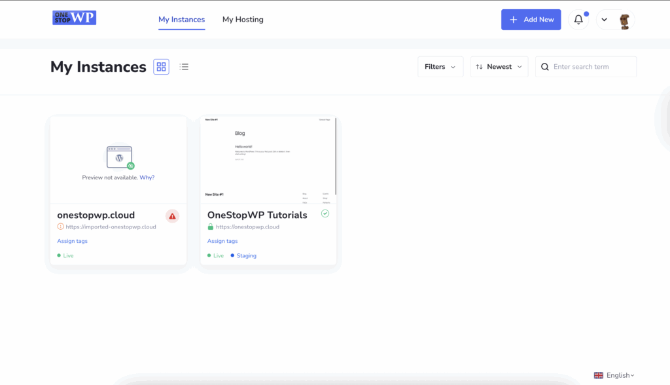Open the https://onestopwp.cloud URL
Image resolution: width=670 pixels, height=385 pixels.
[x=247, y=227]
